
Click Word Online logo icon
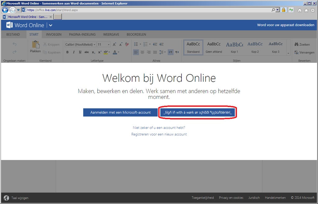9,25
